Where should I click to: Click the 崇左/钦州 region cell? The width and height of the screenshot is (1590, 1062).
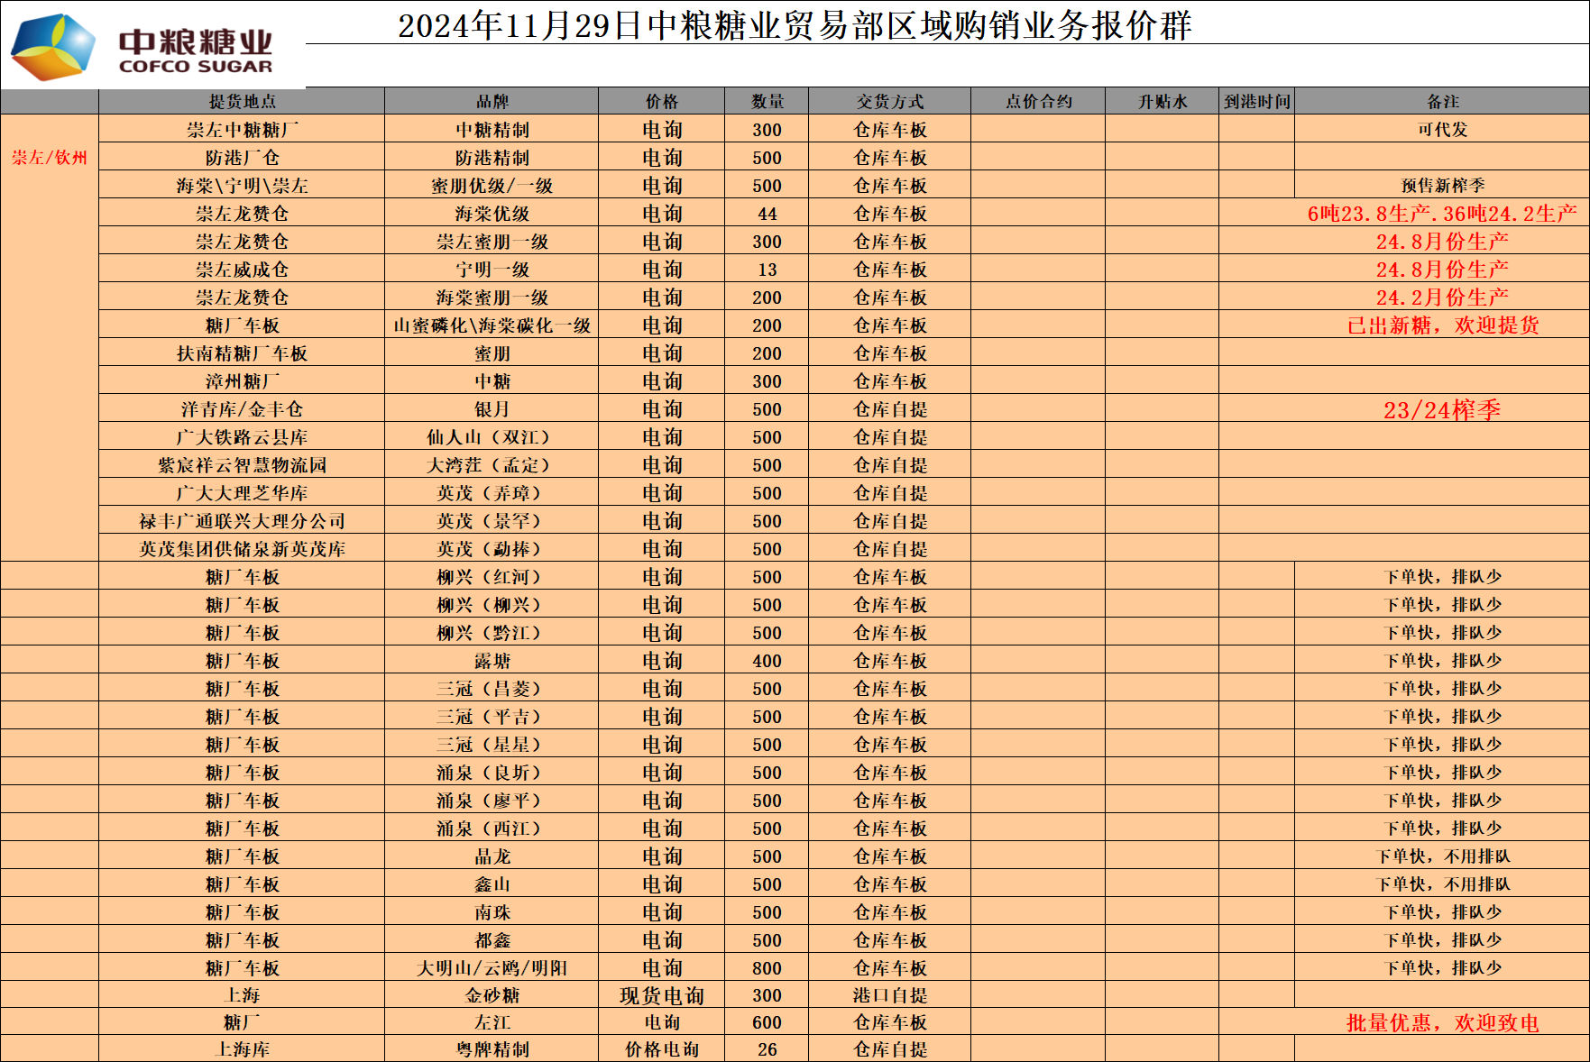coord(50,158)
